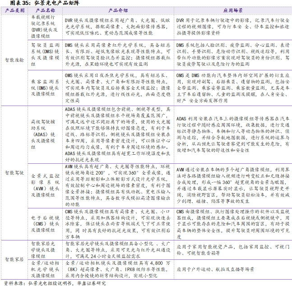
Task: Click the ADAS镜头及摄像模组包含前视 description cell
Action: click(118, 134)
